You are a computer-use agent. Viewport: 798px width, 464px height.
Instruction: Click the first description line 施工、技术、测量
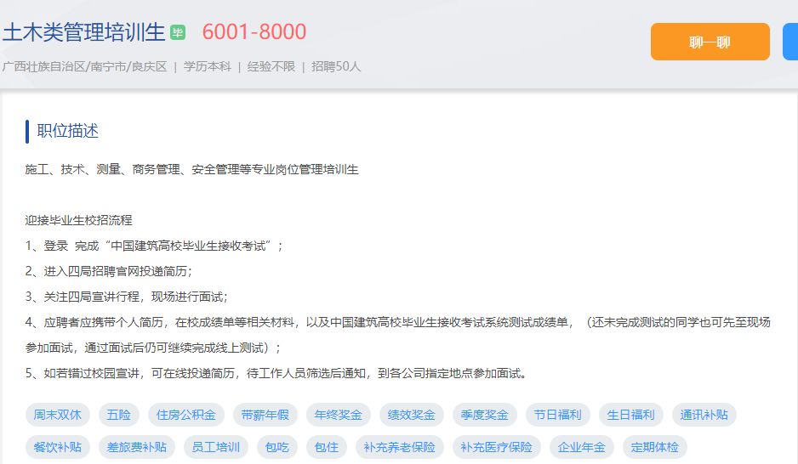click(192, 169)
